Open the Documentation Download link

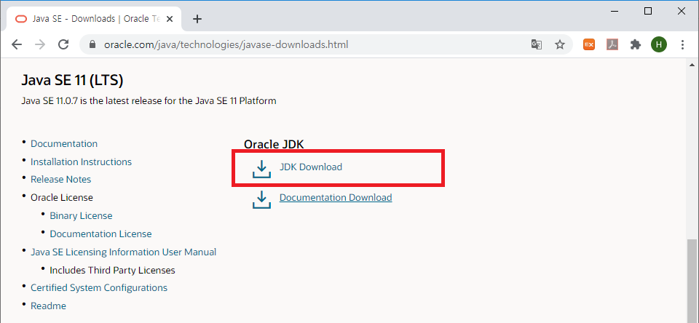tap(336, 197)
